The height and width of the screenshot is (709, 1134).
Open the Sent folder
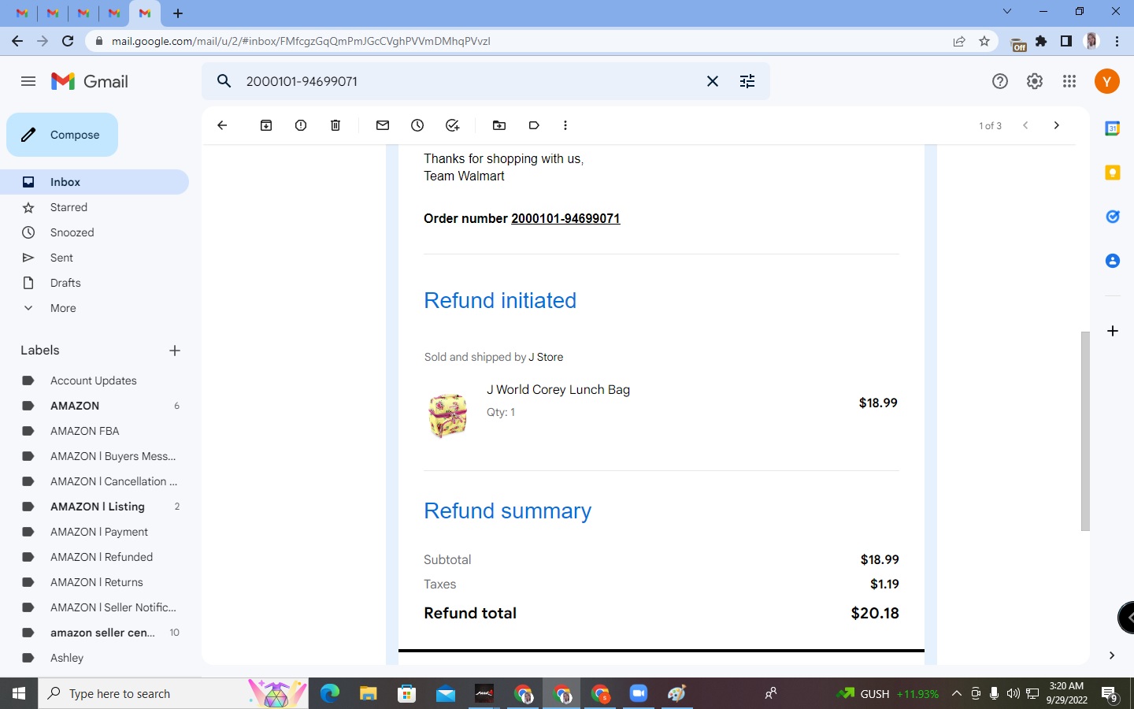(x=94, y=258)
